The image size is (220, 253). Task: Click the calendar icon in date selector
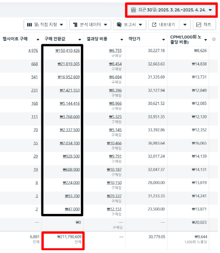pos(133,10)
